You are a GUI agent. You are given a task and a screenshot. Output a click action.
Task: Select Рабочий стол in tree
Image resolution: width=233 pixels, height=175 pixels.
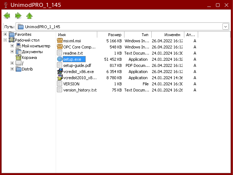pyautogui.click(x=27, y=40)
